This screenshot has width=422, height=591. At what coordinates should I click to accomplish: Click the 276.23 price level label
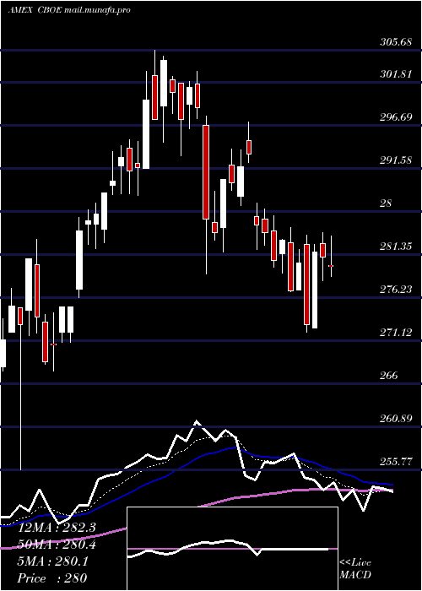click(395, 290)
